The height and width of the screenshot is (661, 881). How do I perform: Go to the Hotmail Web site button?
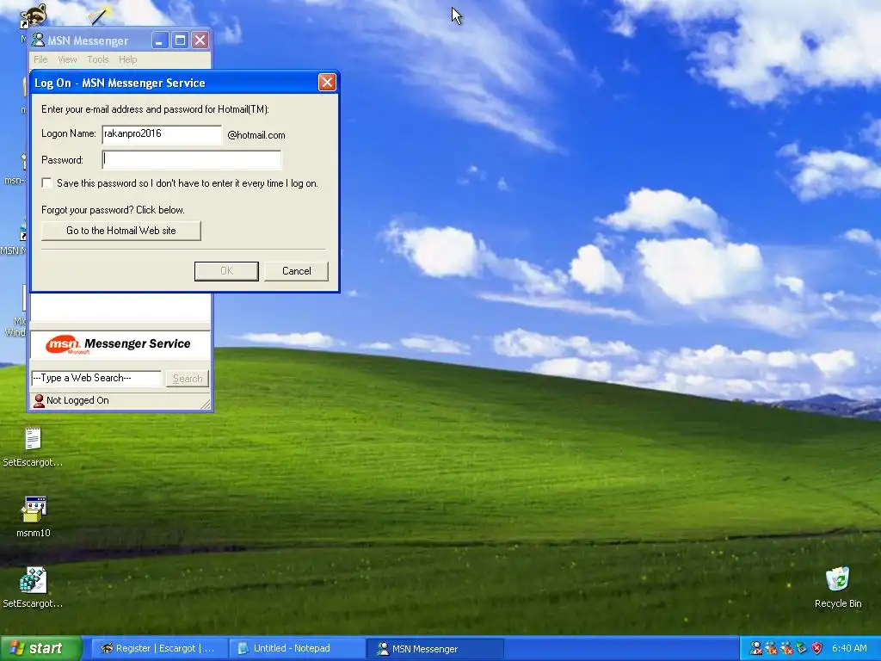(120, 231)
